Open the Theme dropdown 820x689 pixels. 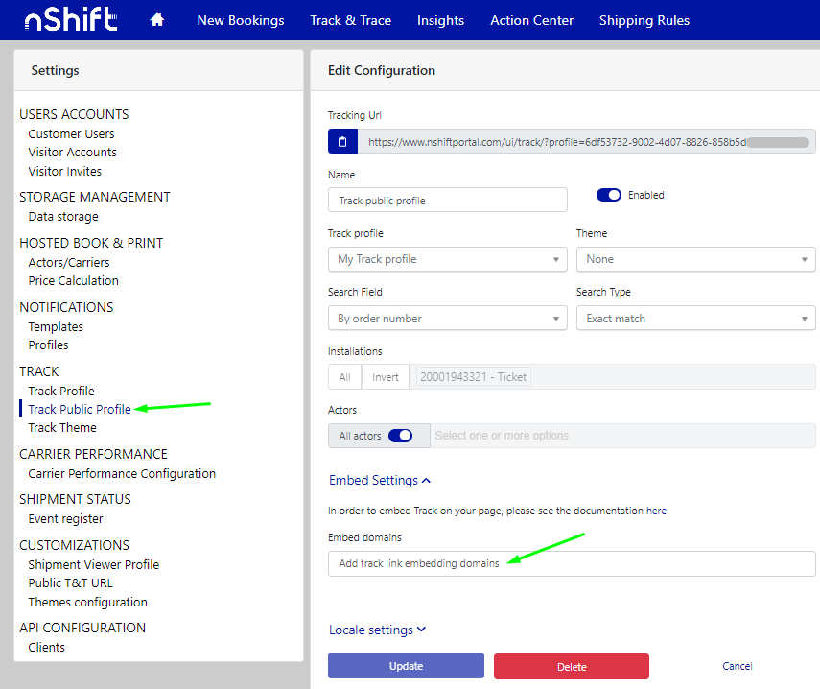click(695, 259)
